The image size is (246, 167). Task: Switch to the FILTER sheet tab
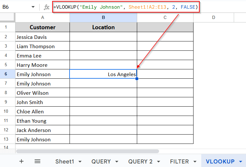(179, 161)
